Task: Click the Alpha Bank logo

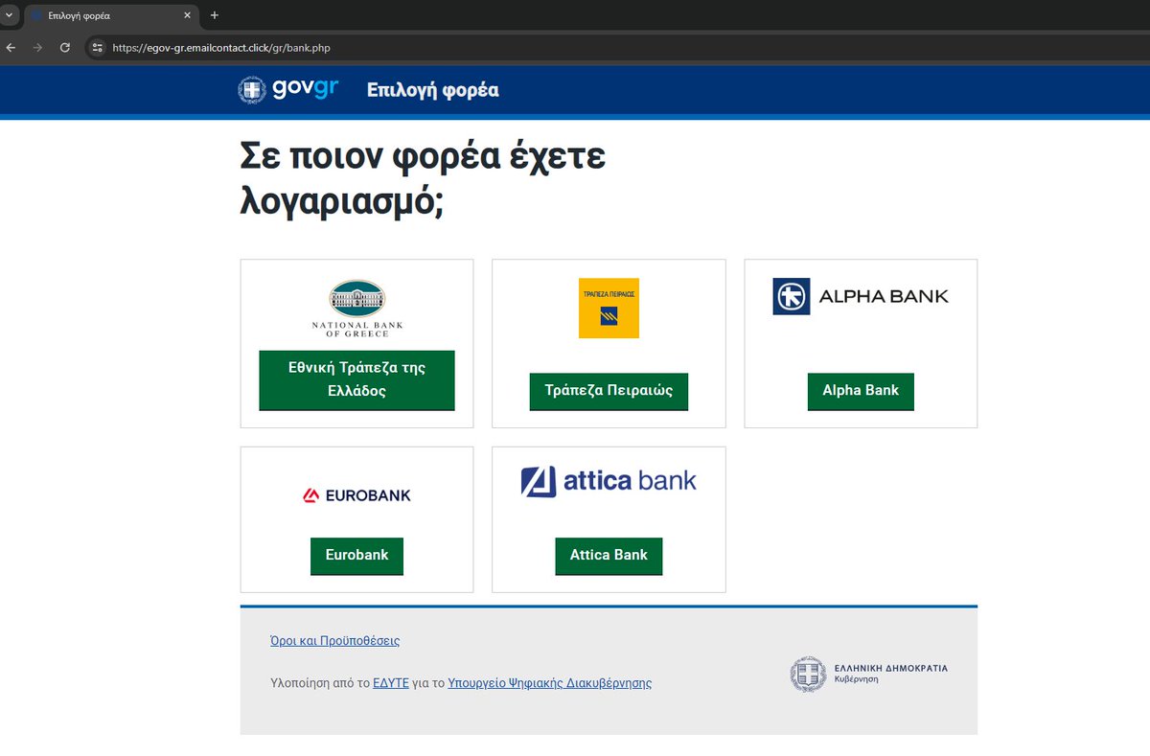Action: click(x=860, y=296)
